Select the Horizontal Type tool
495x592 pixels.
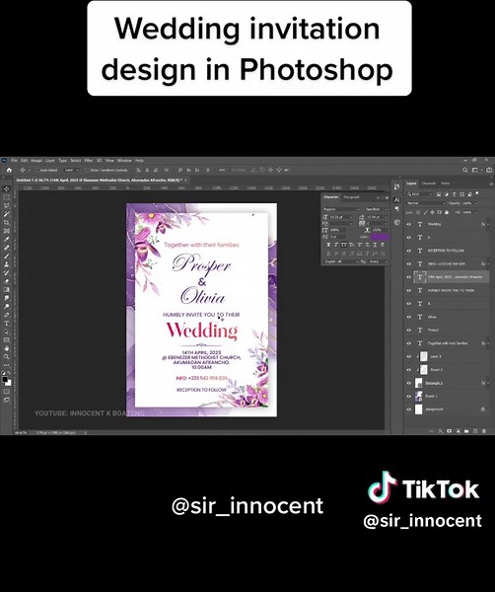[x=7, y=324]
